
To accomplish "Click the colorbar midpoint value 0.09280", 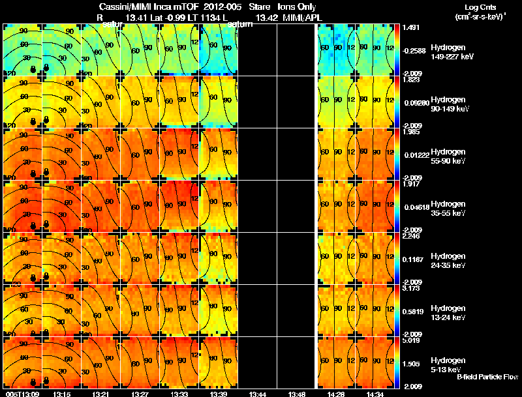I will (x=417, y=103).
